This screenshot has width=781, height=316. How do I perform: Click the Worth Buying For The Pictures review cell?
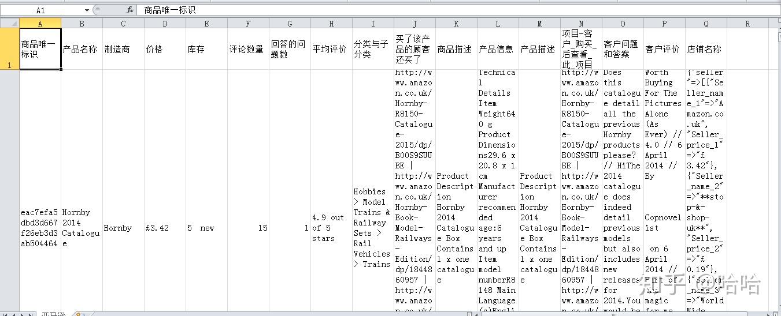tap(664, 190)
